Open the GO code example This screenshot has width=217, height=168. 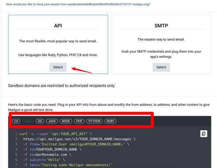click(x=39, y=121)
